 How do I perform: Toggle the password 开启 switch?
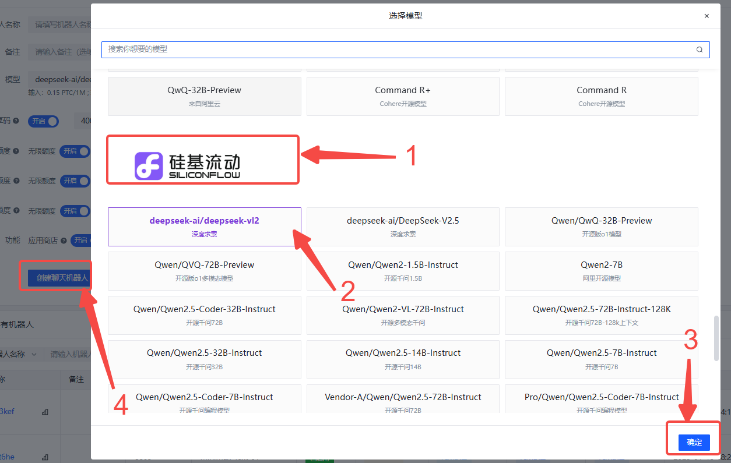click(x=44, y=121)
